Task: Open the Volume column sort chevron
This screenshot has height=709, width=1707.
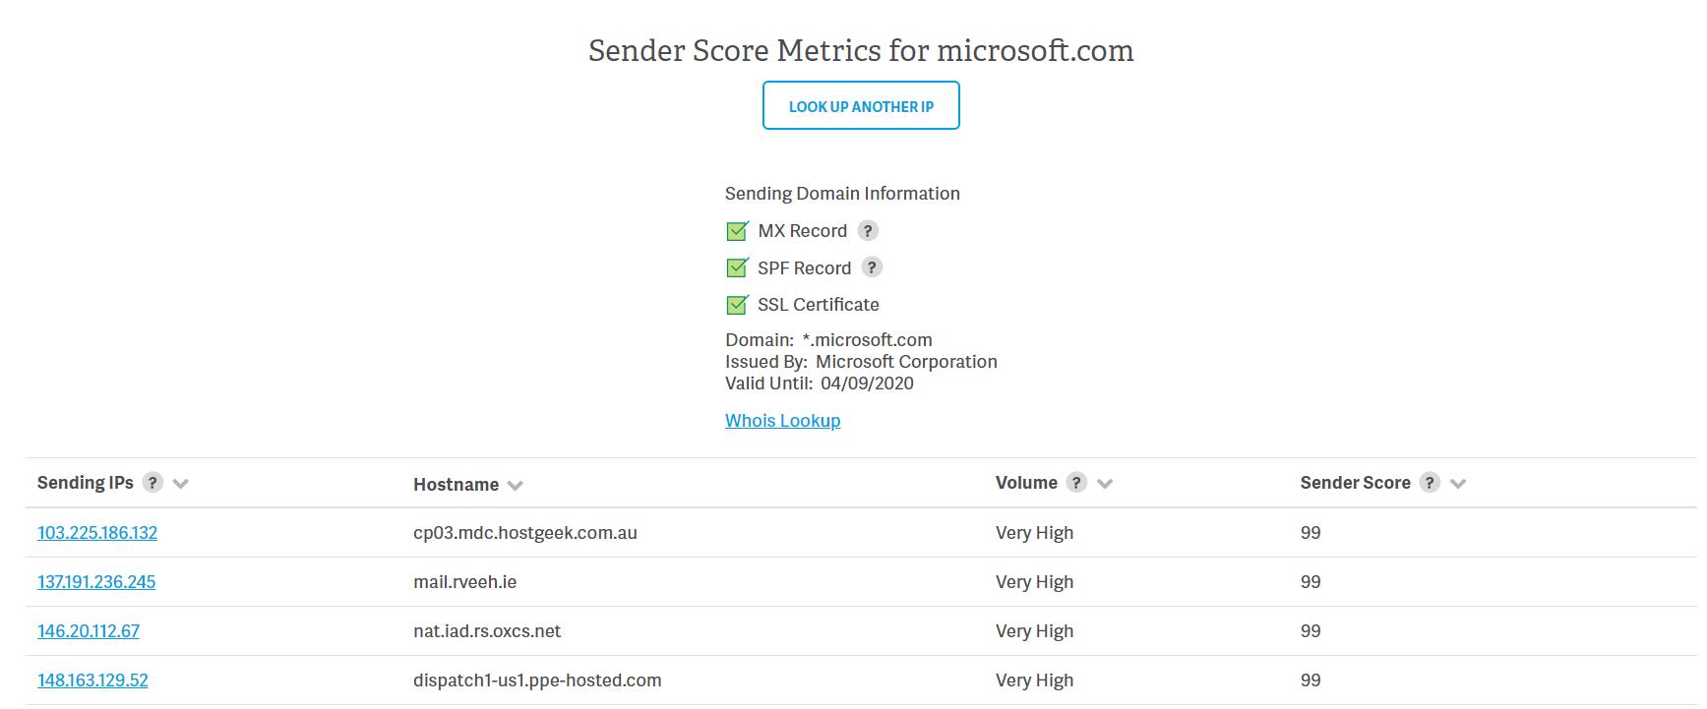Action: pos(1103,484)
